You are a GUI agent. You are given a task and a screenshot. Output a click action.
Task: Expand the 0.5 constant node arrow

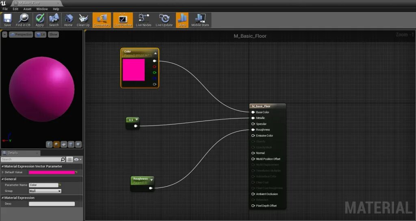pos(136,120)
